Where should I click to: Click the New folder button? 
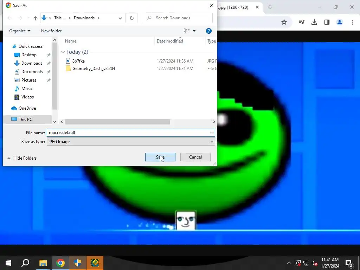click(x=51, y=31)
